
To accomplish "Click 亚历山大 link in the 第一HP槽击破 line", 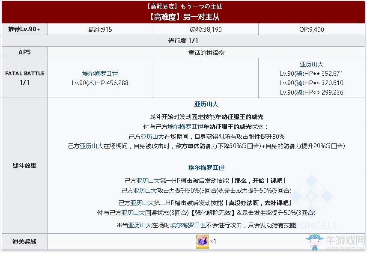I will tap(148, 181).
